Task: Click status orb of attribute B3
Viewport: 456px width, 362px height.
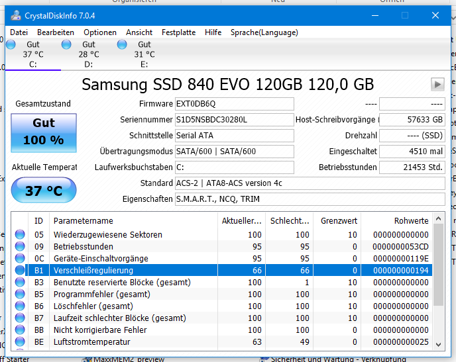Action: pyautogui.click(x=20, y=282)
